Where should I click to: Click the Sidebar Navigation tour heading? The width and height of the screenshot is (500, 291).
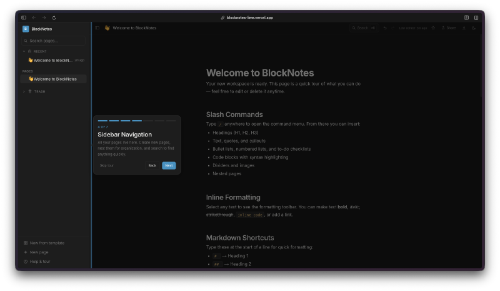(124, 135)
